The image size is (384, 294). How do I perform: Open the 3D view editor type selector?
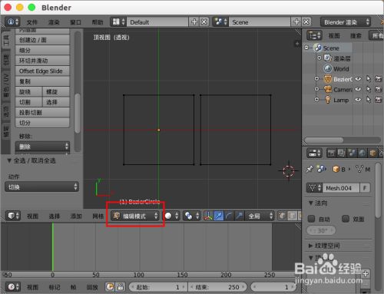pyautogui.click(x=13, y=216)
